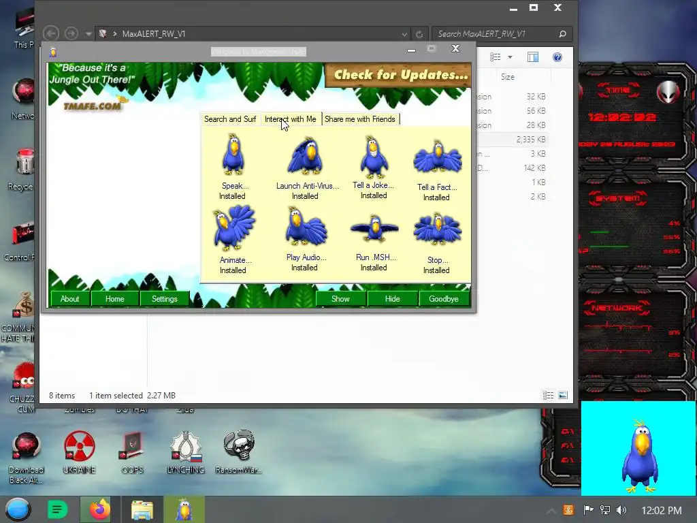Click the Animate parrot icon
This screenshot has width=697, height=523.
[x=234, y=227]
